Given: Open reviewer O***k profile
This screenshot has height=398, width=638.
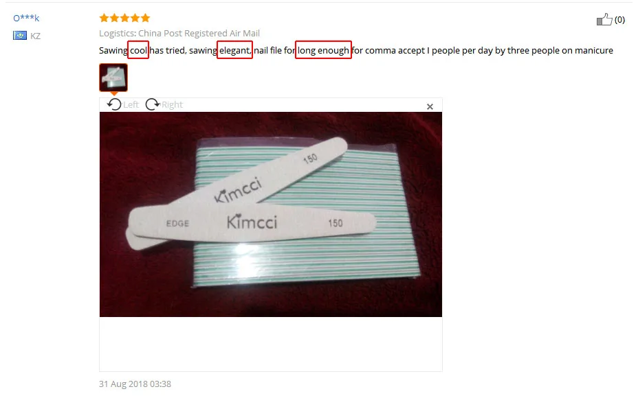Looking at the screenshot, I should coord(26,18).
